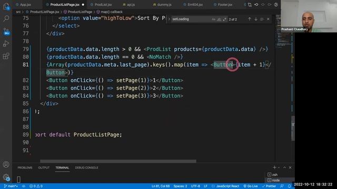Click the Watch Sass eye icon in status bar
Viewport: 337px width, 189px height.
point(24,186)
